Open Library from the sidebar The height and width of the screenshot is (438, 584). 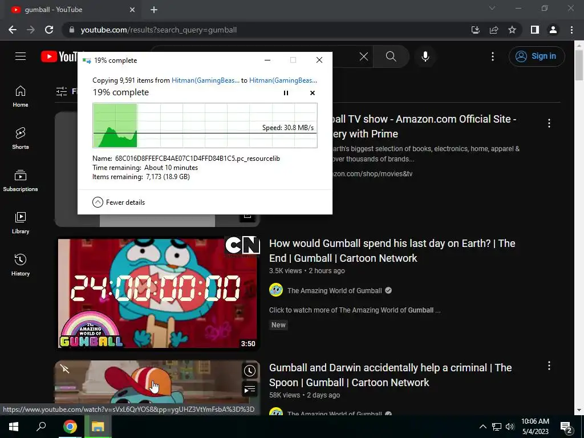tap(21, 223)
